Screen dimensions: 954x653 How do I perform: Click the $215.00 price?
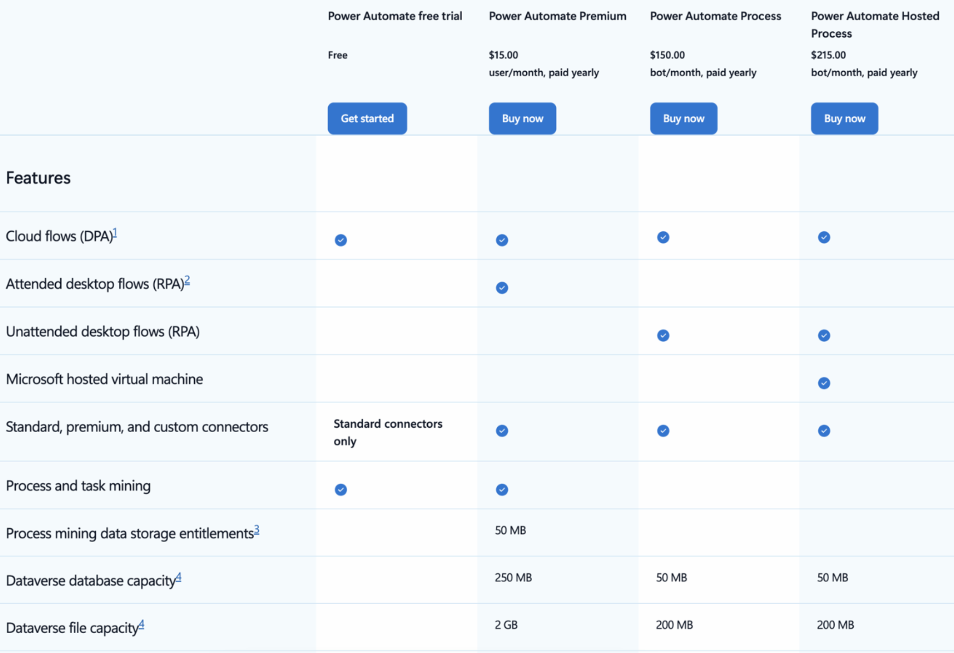click(828, 55)
